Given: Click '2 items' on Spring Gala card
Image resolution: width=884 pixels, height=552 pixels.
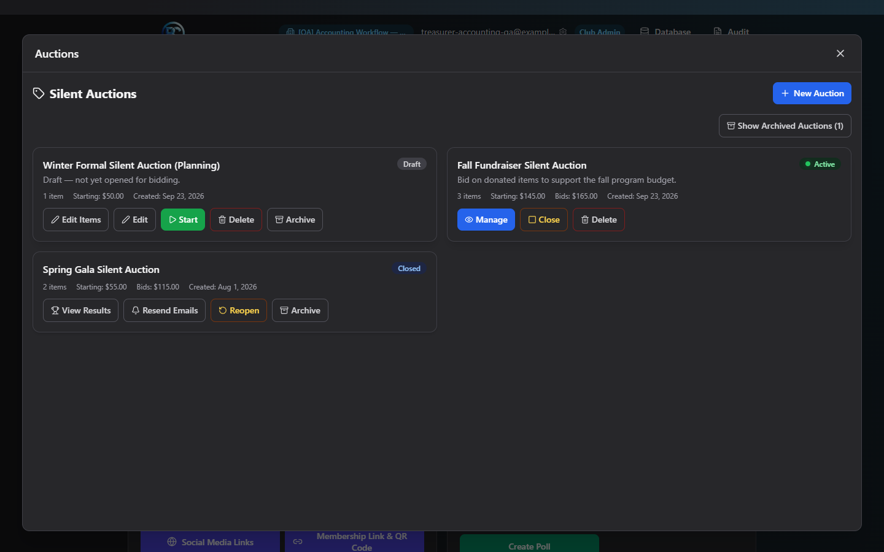Looking at the screenshot, I should coord(55,287).
